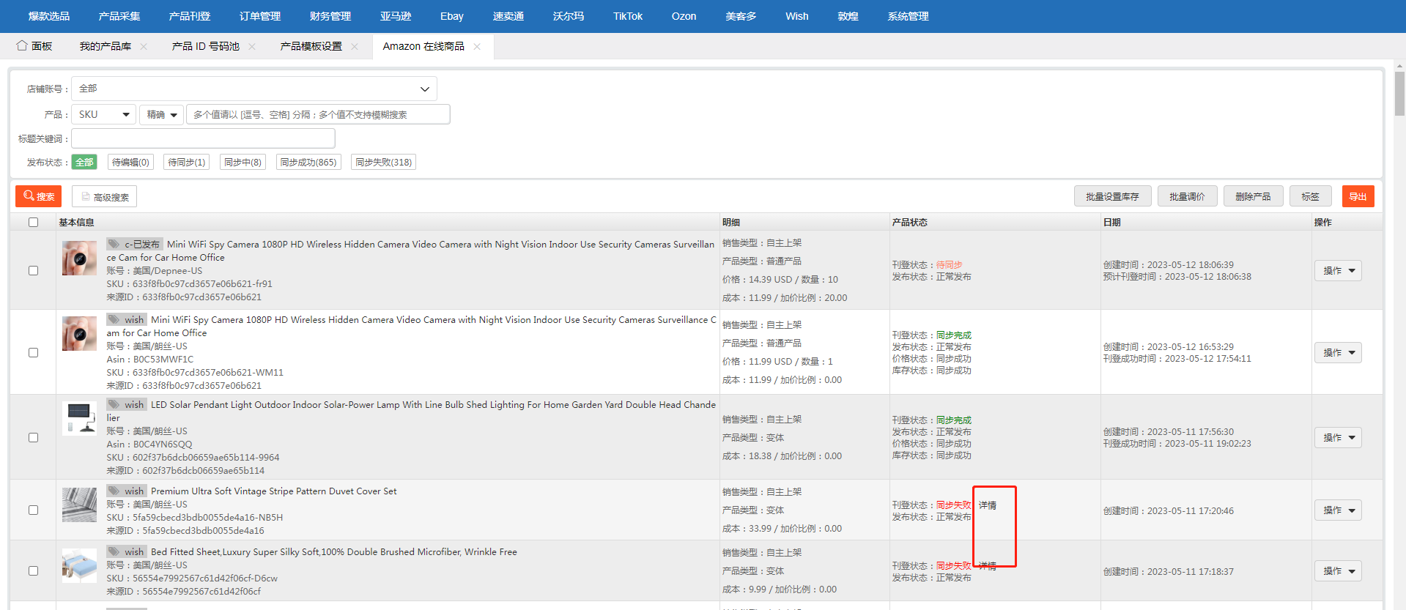
Task: Open the SKU product field dropdown
Action: 103,114
